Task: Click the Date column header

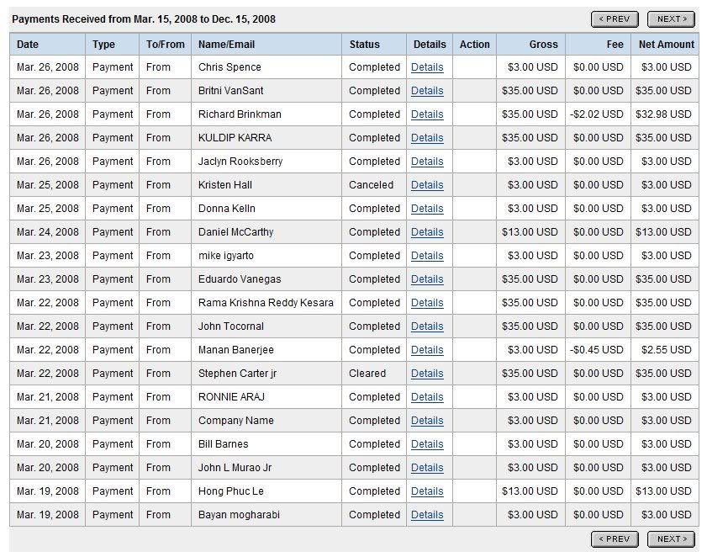Action: [x=28, y=45]
